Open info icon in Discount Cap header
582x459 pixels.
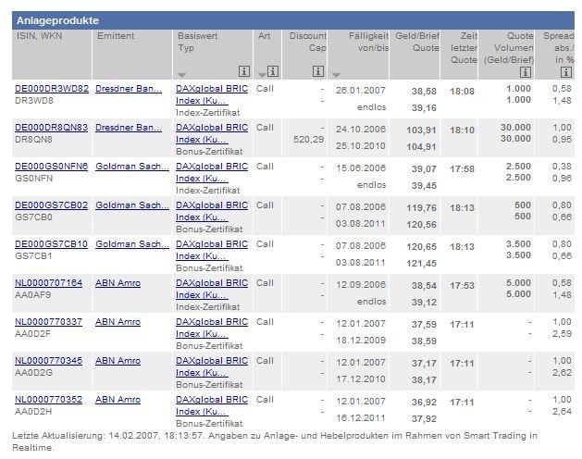tap(318, 71)
